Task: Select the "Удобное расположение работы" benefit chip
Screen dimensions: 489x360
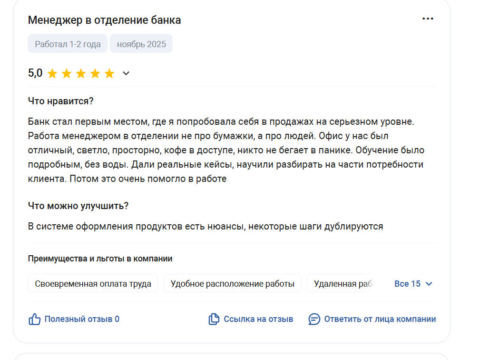Action: (x=232, y=284)
